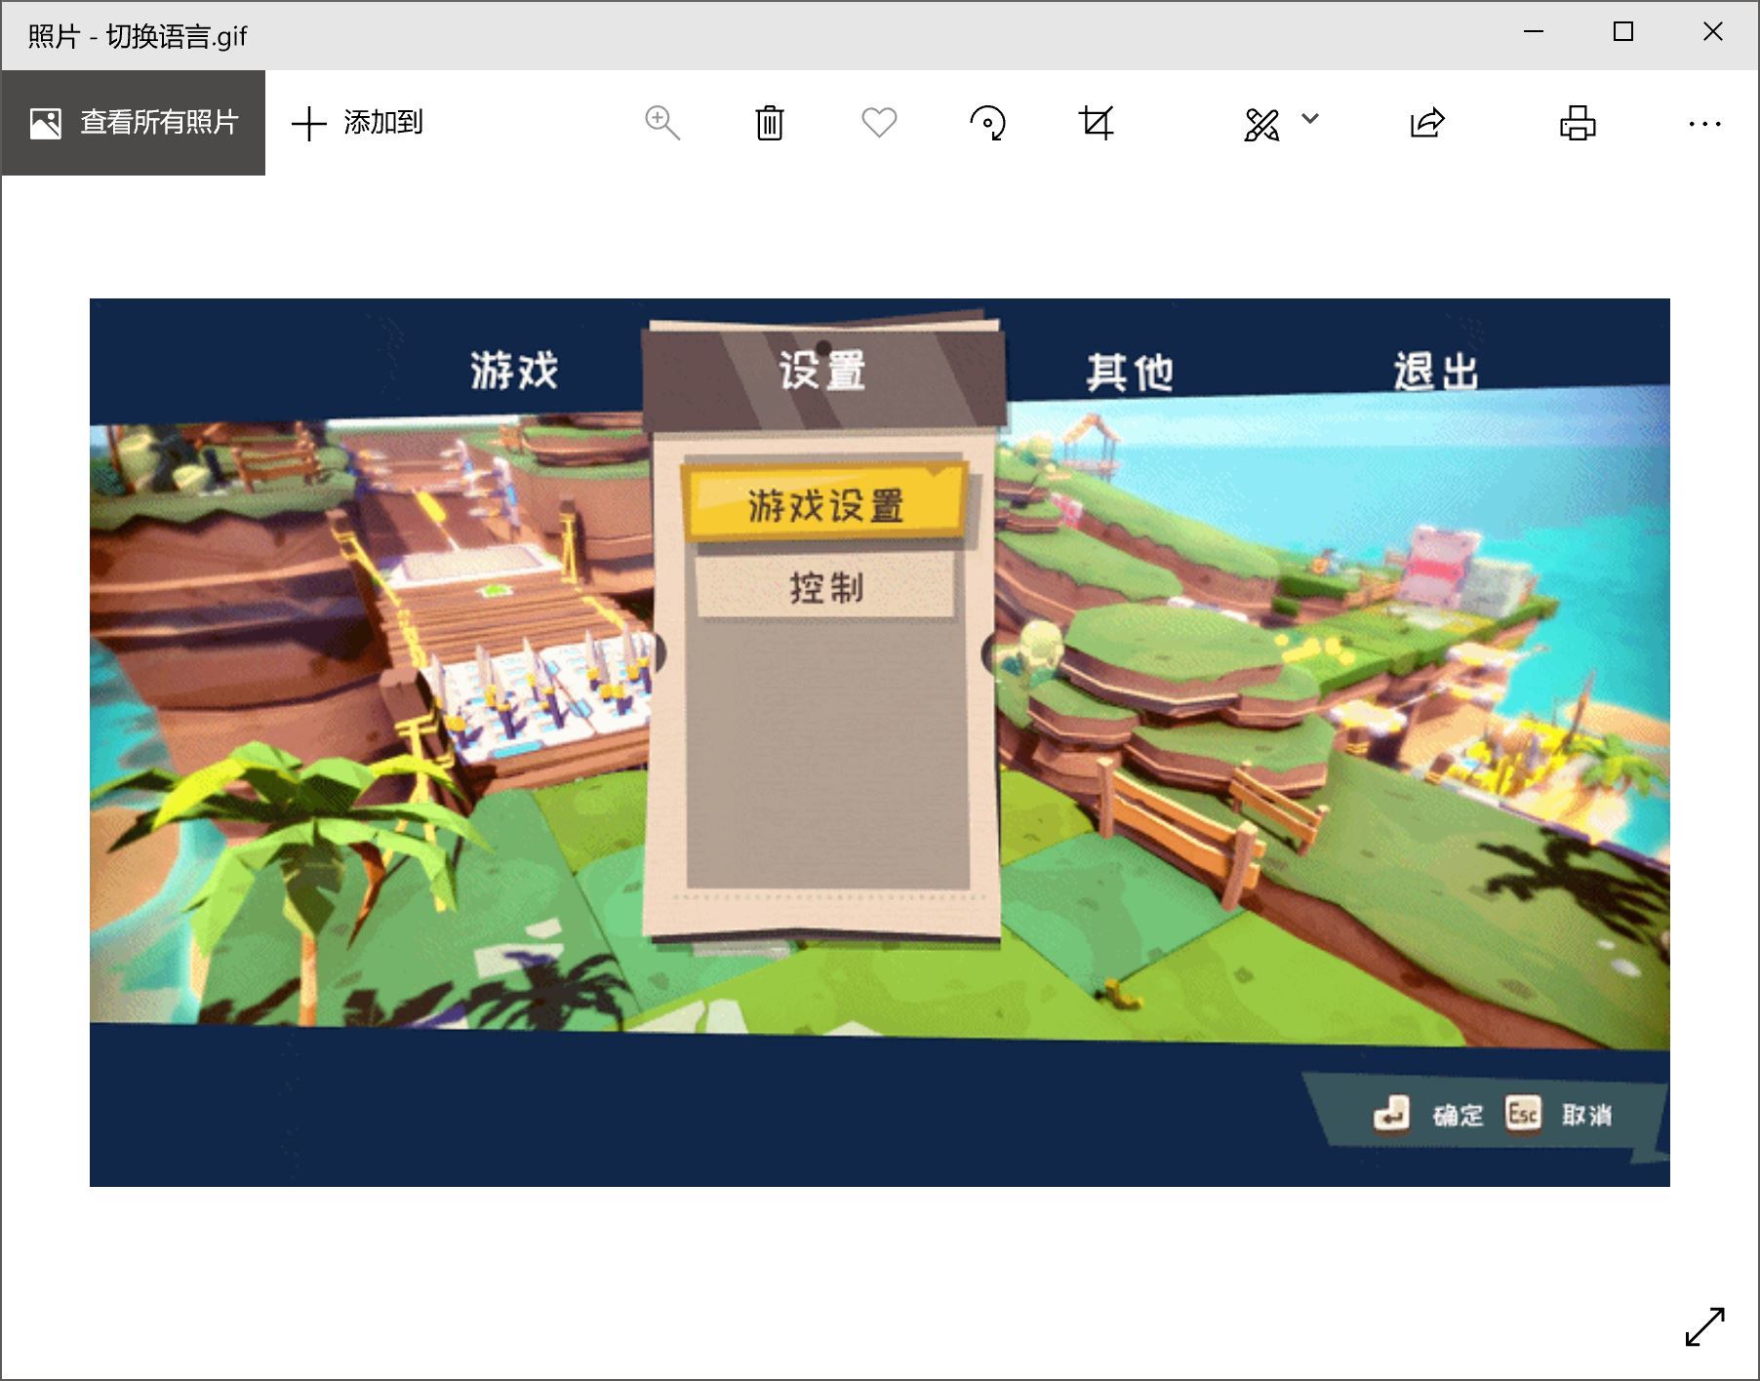Click the picture icon in 查看所有照片

[x=45, y=123]
